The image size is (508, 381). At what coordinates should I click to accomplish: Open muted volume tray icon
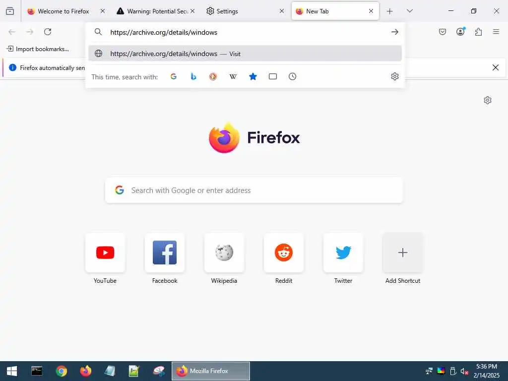464,371
